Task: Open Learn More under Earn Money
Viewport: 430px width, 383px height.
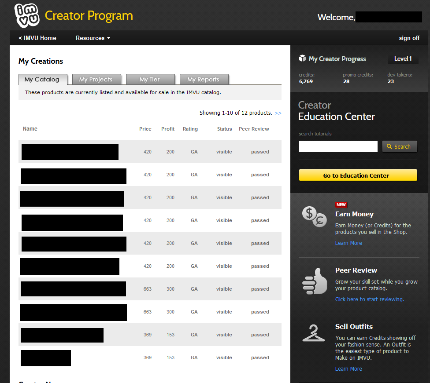Action: (348, 243)
